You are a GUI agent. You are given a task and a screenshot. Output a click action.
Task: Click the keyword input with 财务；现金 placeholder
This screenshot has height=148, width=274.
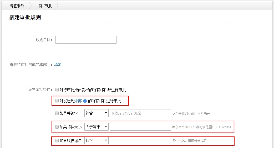click(x=140, y=113)
